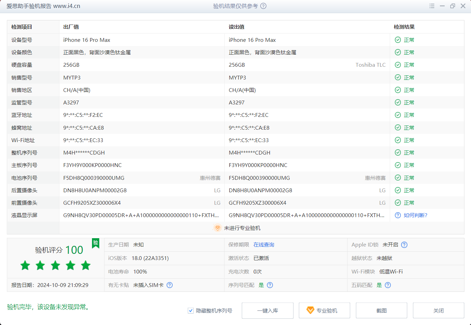
Task: Click the 关闭 button
Action: pyautogui.click(x=438, y=311)
